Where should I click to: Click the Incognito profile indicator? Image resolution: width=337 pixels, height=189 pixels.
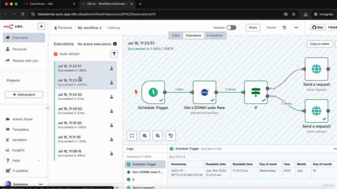[323, 14]
